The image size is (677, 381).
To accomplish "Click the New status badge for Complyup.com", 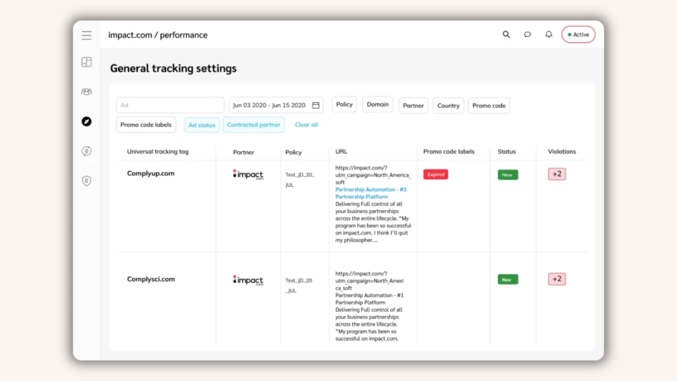I will pyautogui.click(x=508, y=175).
